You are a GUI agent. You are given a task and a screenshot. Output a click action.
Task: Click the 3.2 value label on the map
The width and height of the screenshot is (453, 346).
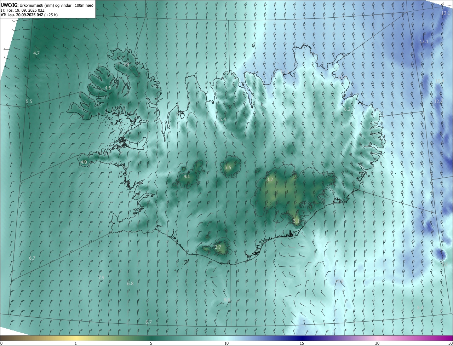(270, 179)
